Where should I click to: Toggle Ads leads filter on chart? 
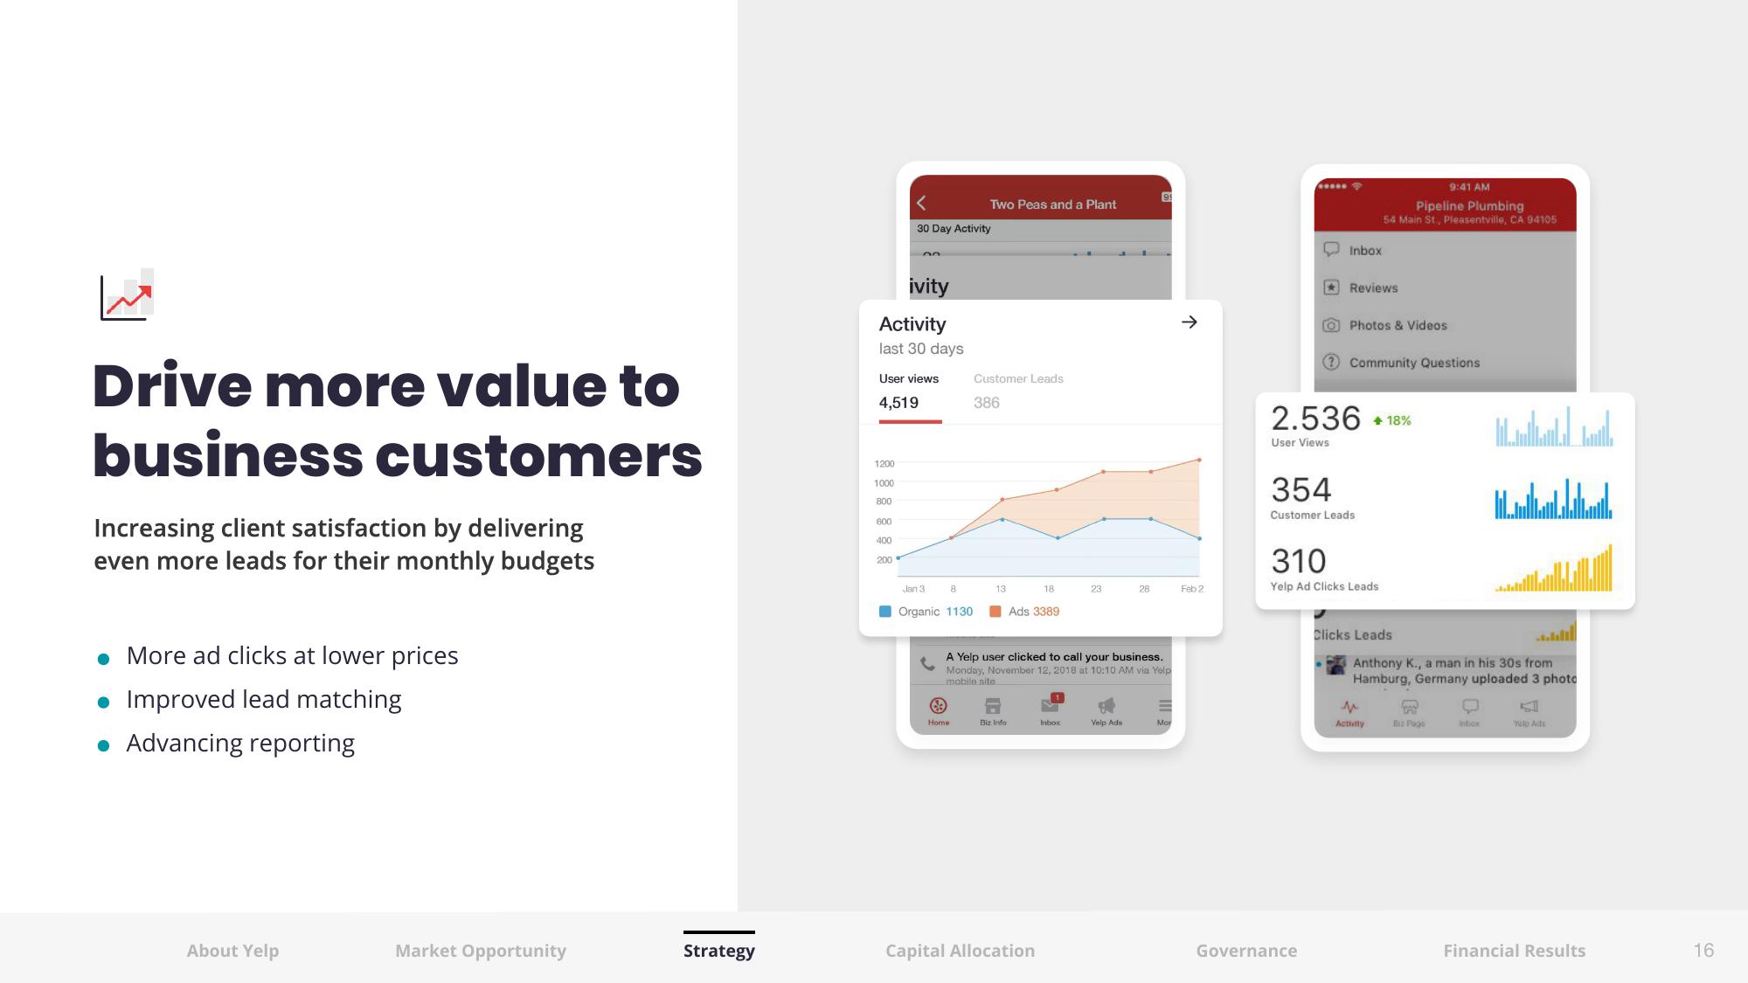click(995, 611)
